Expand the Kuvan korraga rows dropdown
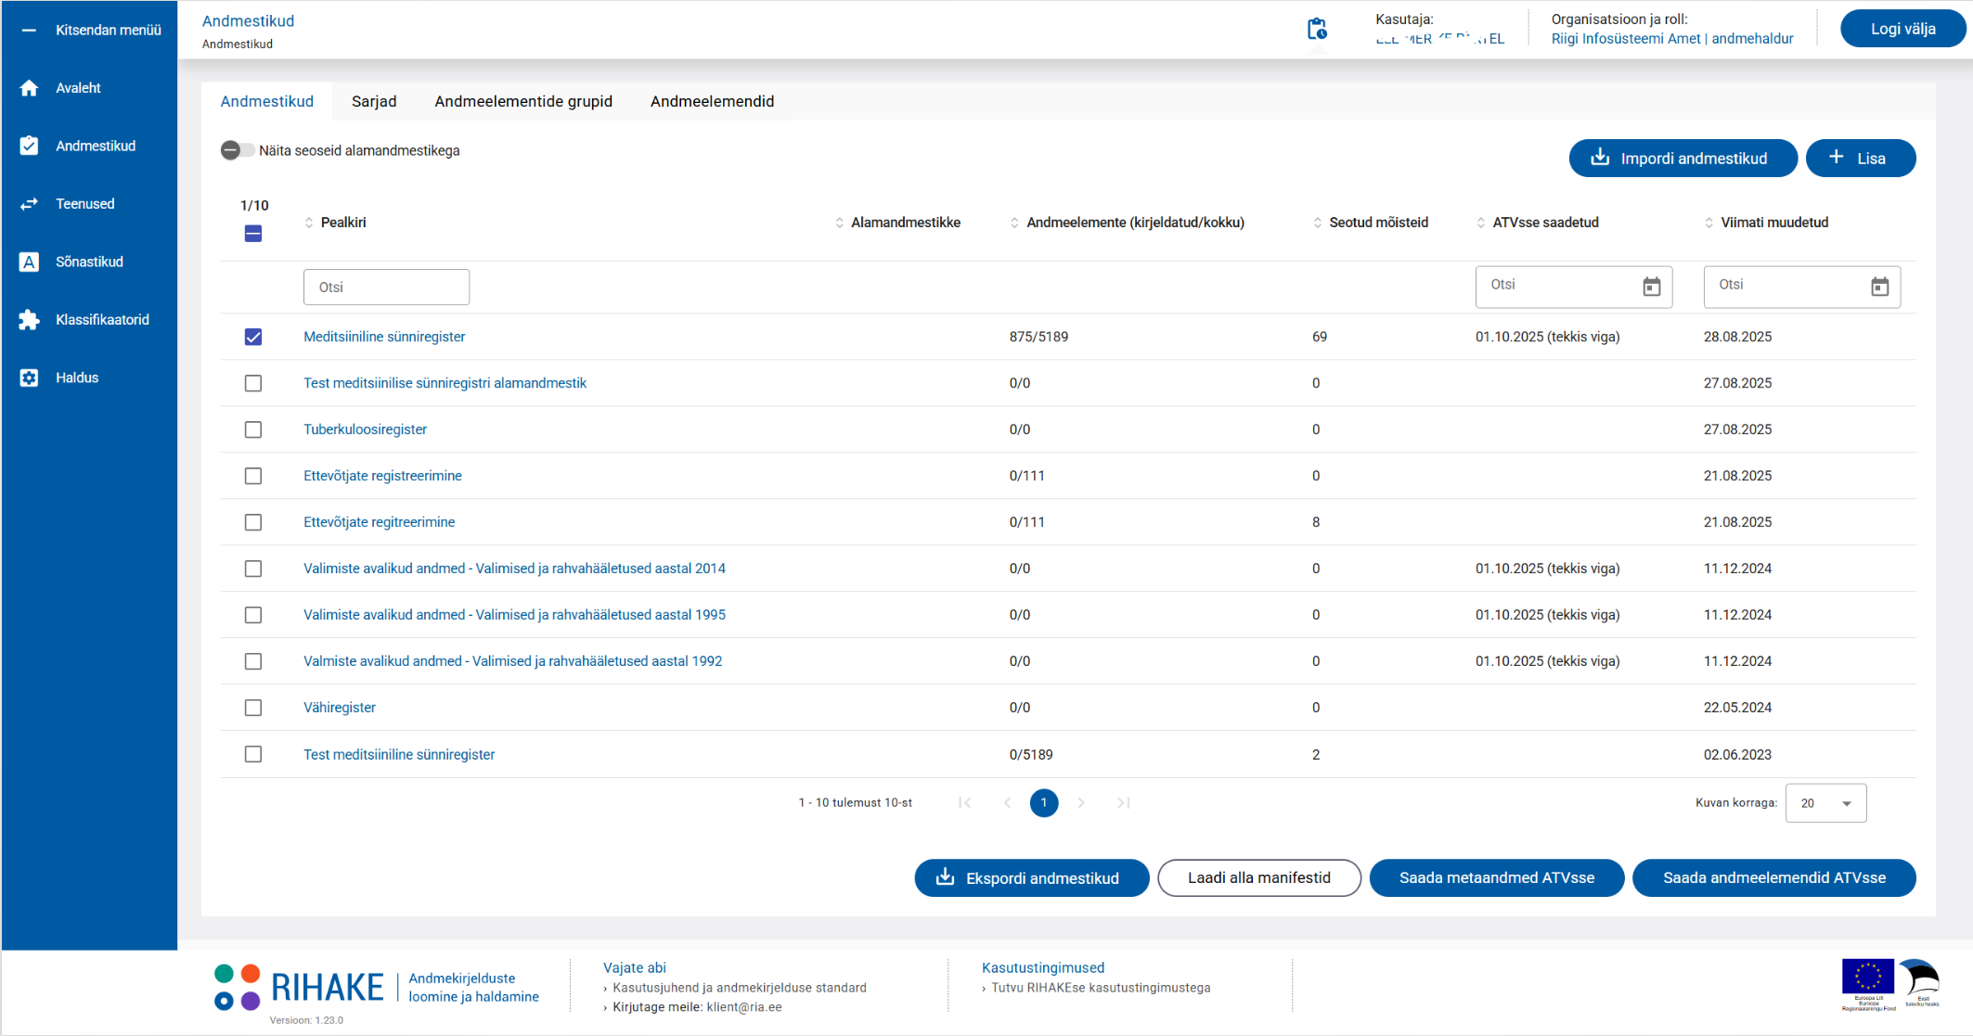This screenshot has height=1036, width=1973. tap(1825, 803)
